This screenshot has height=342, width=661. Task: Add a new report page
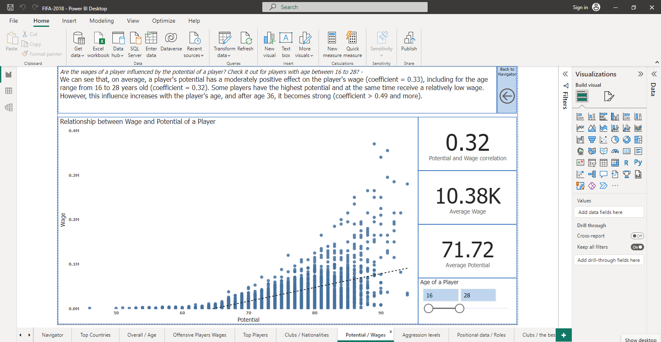point(564,335)
